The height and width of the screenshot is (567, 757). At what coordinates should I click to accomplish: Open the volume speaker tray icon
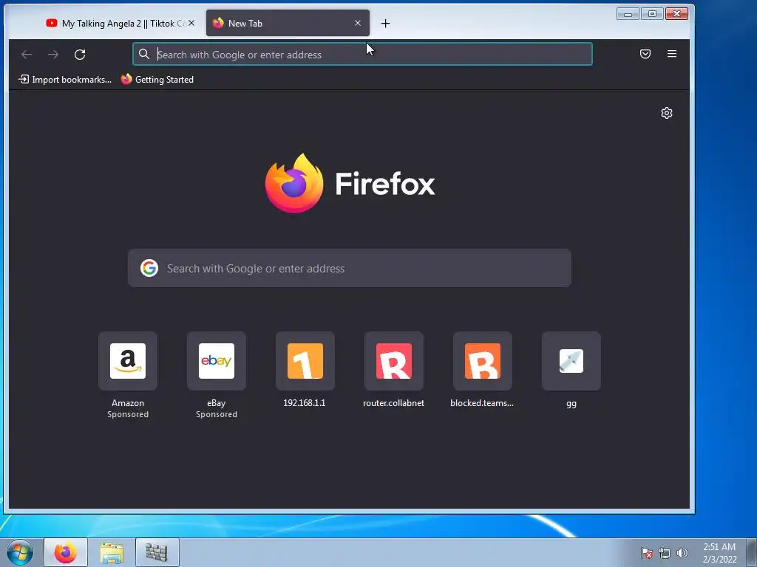[x=682, y=553]
